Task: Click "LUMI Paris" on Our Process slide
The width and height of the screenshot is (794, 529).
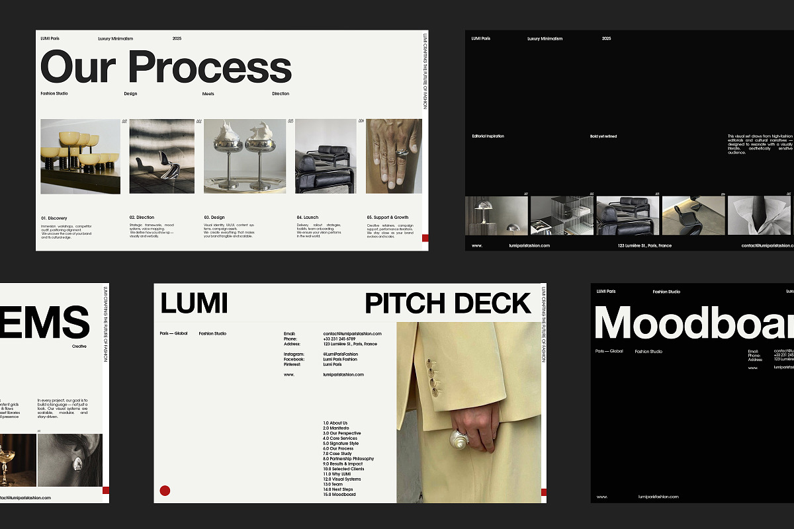Action: 50,38
